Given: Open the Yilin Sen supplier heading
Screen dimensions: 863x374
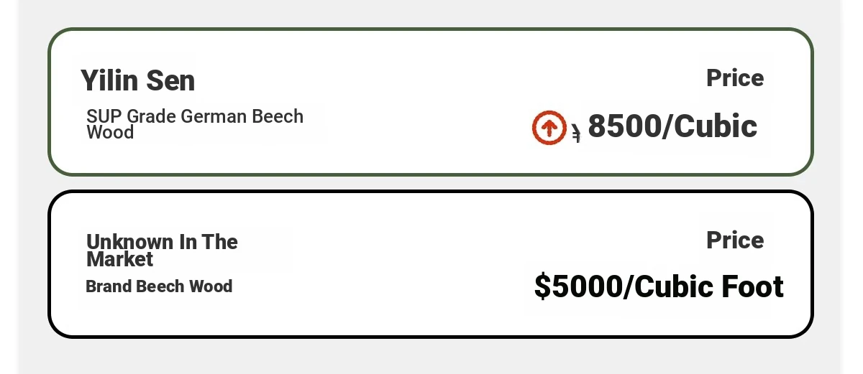Looking at the screenshot, I should (137, 80).
